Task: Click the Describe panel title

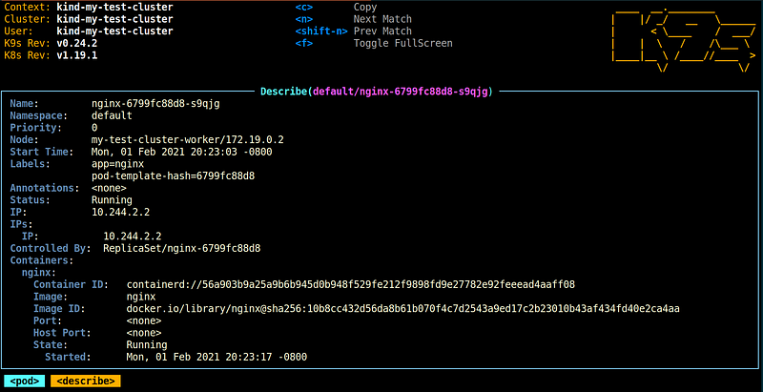Action: click(x=377, y=91)
